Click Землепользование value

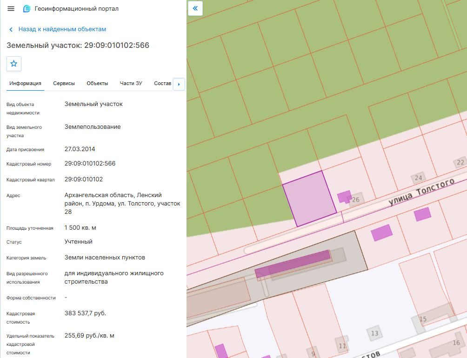coord(93,127)
